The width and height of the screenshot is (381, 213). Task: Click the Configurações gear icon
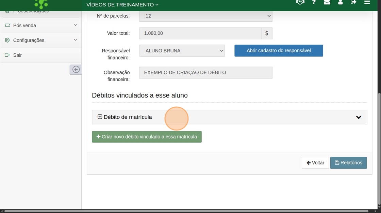pos(7,40)
